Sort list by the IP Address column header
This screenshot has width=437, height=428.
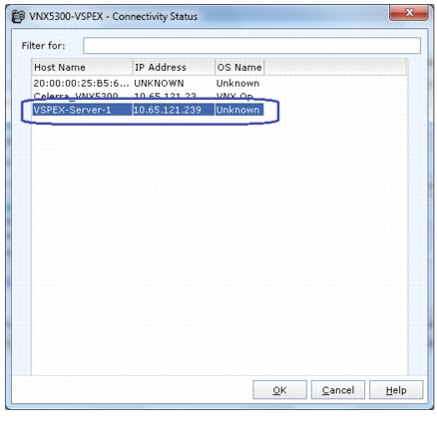[174, 67]
